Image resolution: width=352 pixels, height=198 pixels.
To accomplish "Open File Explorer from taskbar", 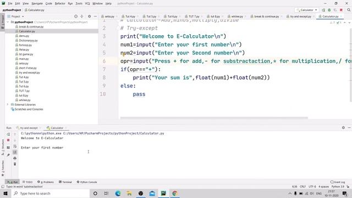I will pos(129,193).
